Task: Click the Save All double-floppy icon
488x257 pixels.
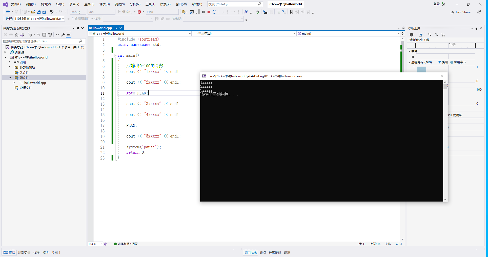Action: (x=44, y=12)
